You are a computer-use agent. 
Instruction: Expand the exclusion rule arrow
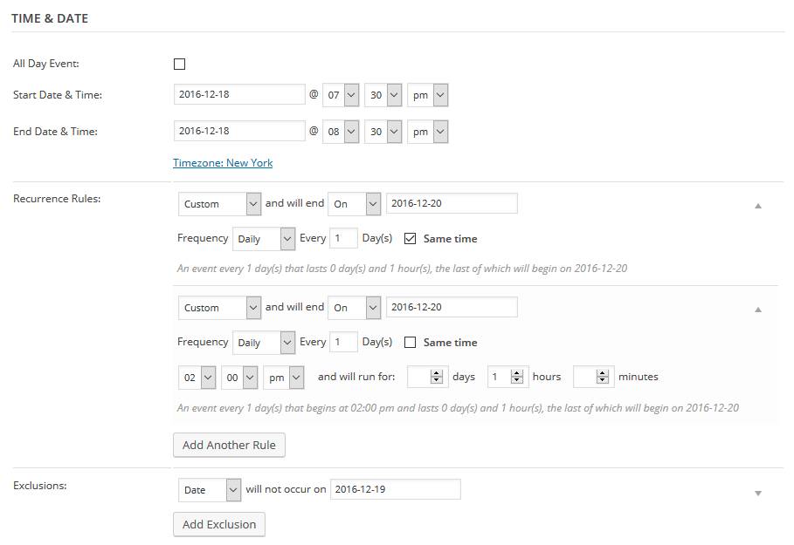[757, 493]
